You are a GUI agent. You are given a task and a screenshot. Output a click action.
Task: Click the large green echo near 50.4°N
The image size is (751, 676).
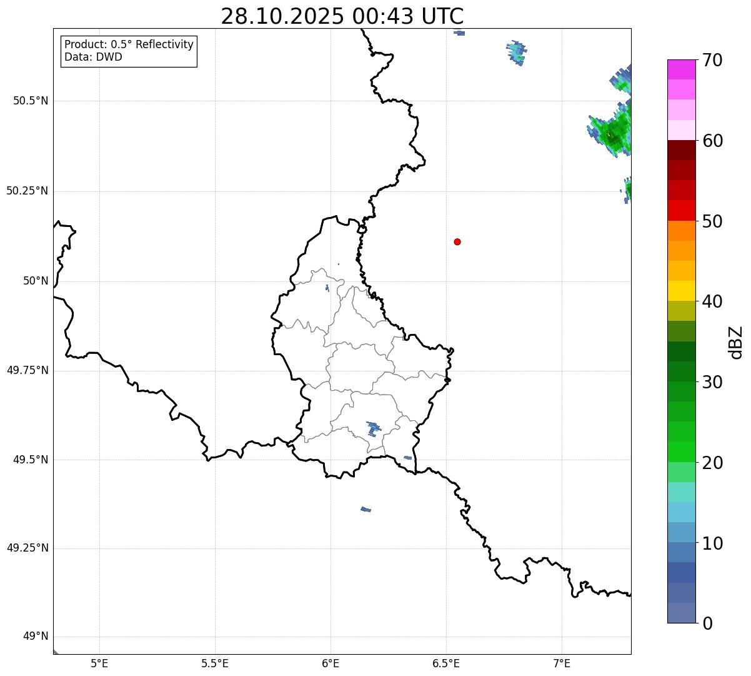(611, 130)
